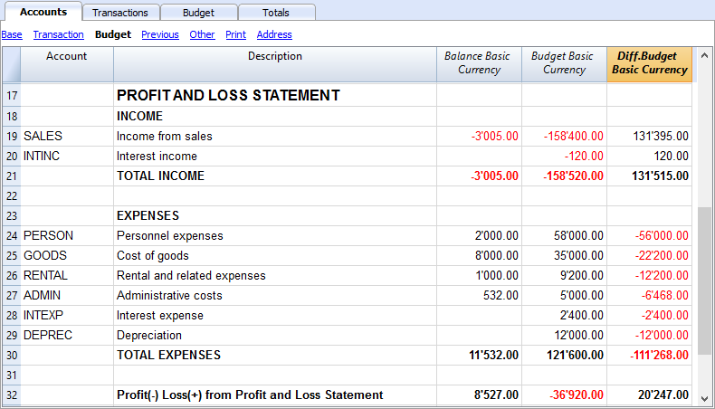This screenshot has width=715, height=409.
Task: Click the PROFIT AND LOSS STATEMENT cell
Action: point(275,95)
